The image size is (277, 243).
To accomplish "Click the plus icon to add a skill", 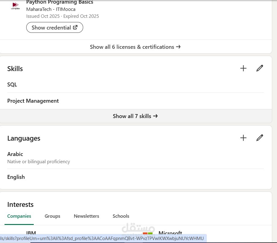I will coord(243,68).
